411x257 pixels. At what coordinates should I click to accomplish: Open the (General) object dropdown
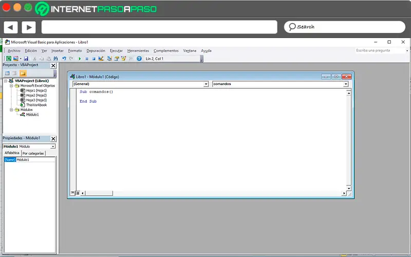pyautogui.click(x=206, y=84)
